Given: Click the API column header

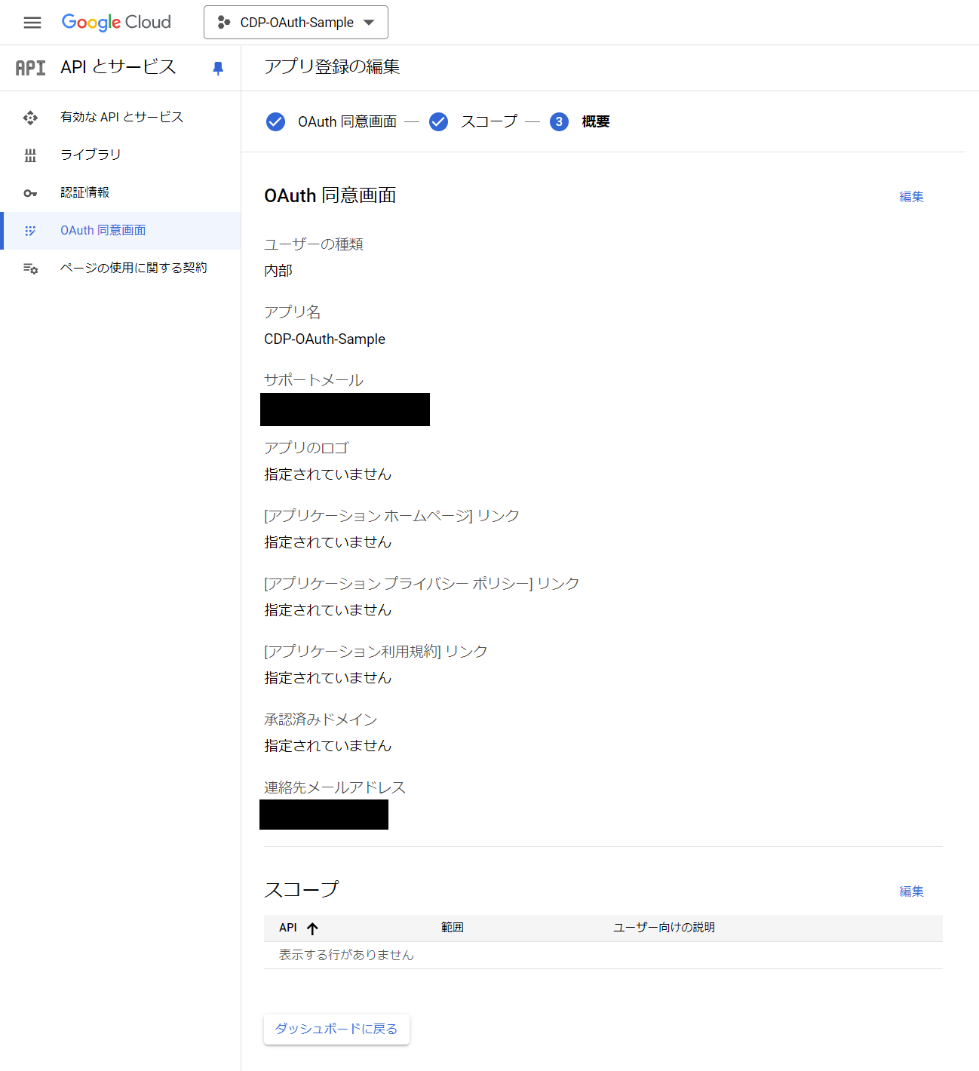Looking at the screenshot, I should 288,928.
